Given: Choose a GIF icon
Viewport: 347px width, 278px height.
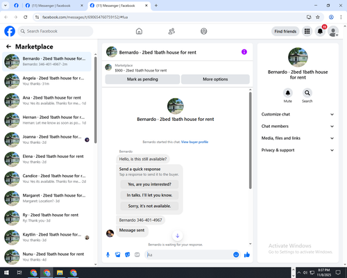Looking at the screenshot, I should coord(137,255).
